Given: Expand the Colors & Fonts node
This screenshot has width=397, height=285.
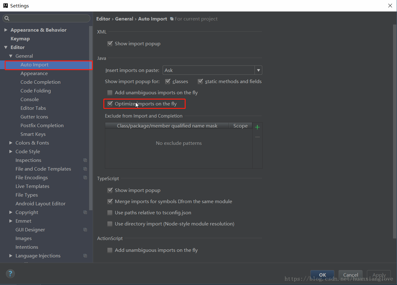Looking at the screenshot, I should pyautogui.click(x=11, y=143).
